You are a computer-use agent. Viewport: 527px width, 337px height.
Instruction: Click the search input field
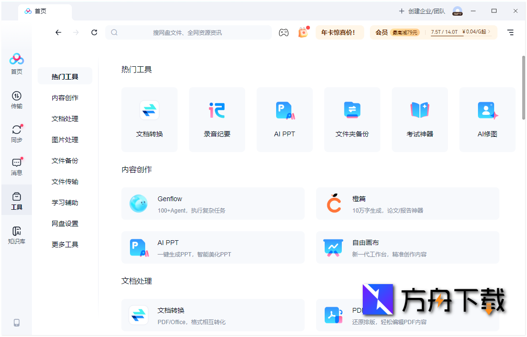(188, 32)
